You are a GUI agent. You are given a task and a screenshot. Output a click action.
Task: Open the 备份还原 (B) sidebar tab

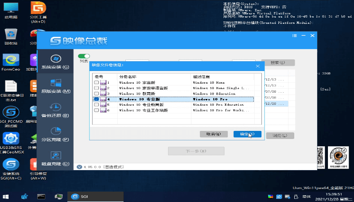[x=55, y=110]
